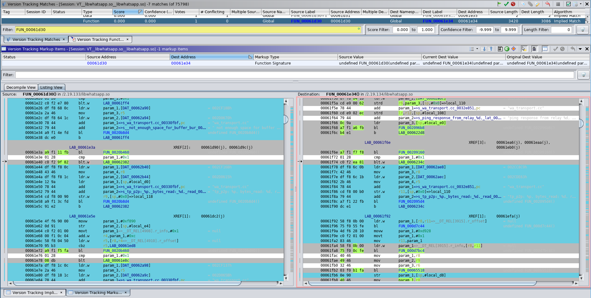
Task: Click the tag with pencil edit icon
Action: pos(537,4)
